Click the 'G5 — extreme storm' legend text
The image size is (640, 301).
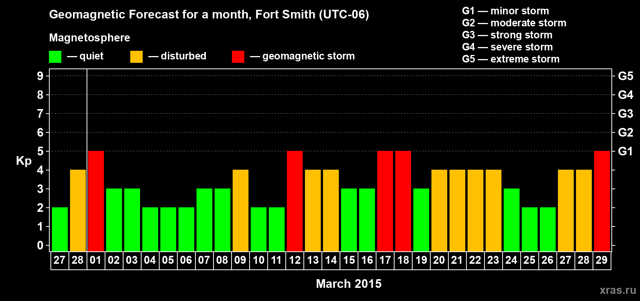click(511, 59)
